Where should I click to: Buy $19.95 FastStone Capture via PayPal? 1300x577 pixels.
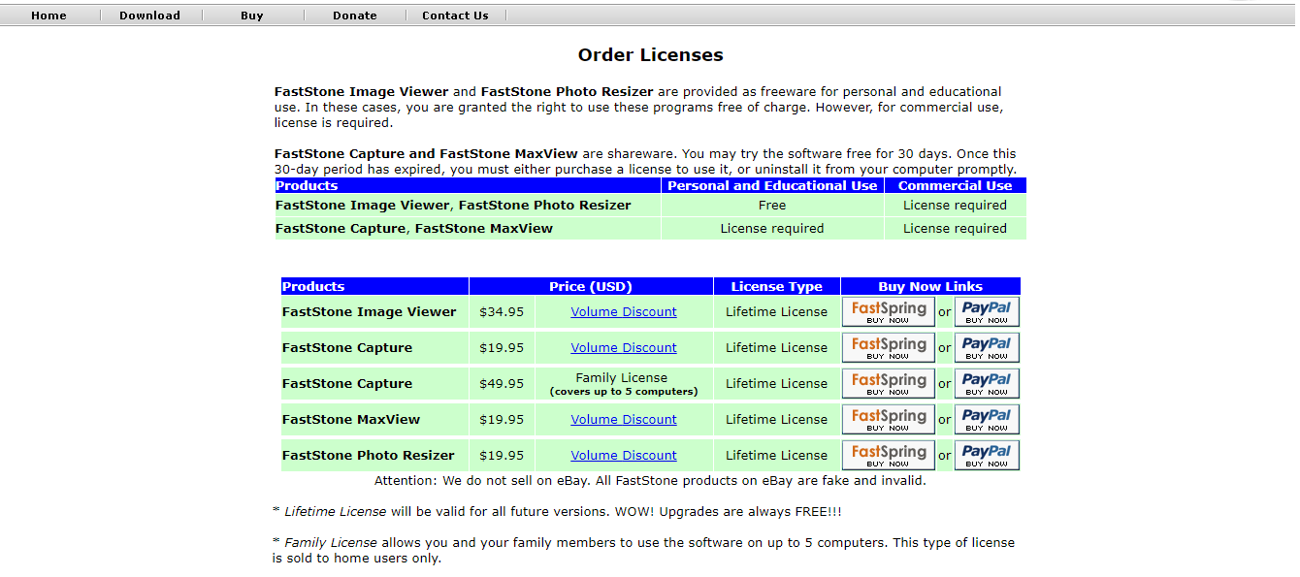pos(987,348)
